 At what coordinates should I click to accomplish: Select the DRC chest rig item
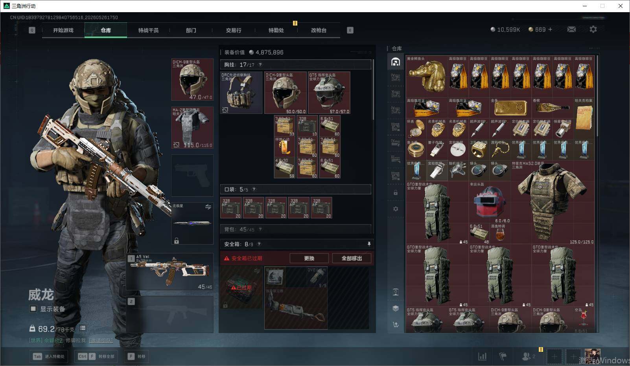[241, 93]
